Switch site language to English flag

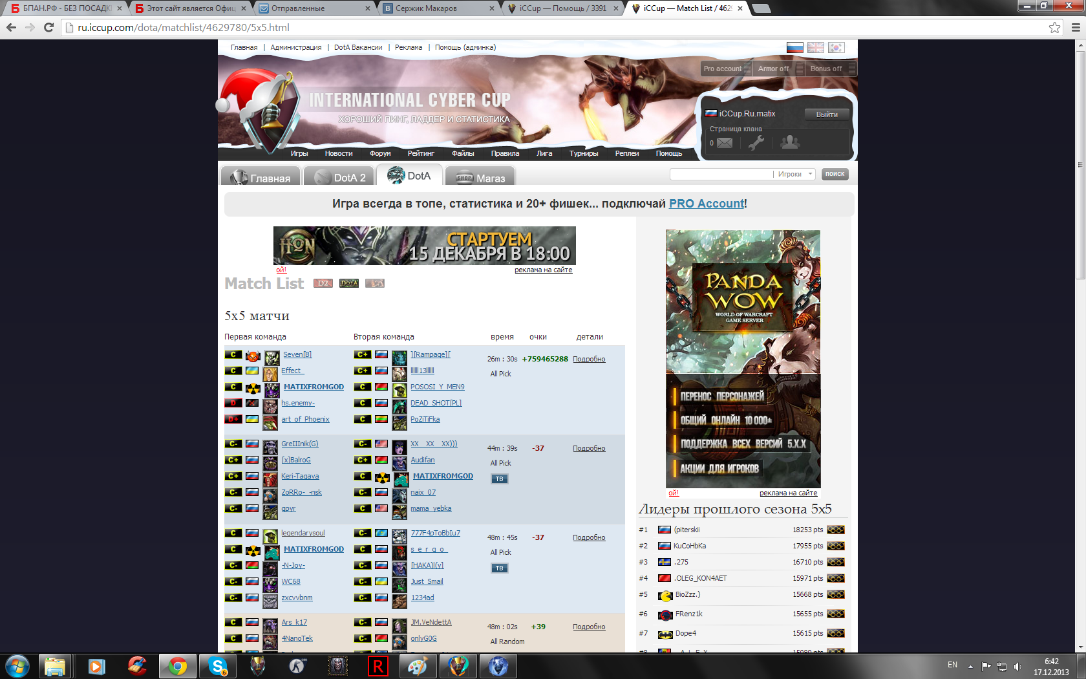tap(816, 48)
